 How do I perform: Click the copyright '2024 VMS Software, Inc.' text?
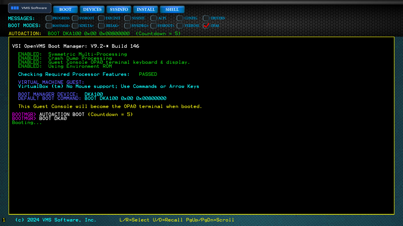pos(56,220)
